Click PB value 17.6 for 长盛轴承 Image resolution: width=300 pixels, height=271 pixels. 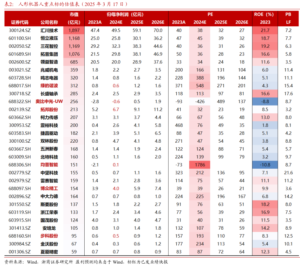tap(288, 94)
